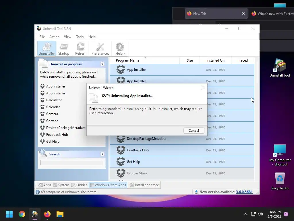Screen dimensions: 294x221
Task: Refresh the program list
Action: pos(81,48)
